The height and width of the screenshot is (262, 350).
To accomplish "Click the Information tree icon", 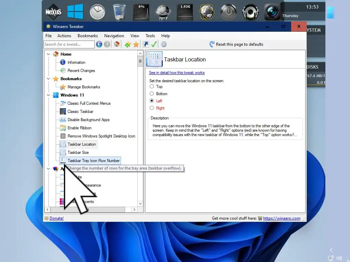I will click(63, 62).
